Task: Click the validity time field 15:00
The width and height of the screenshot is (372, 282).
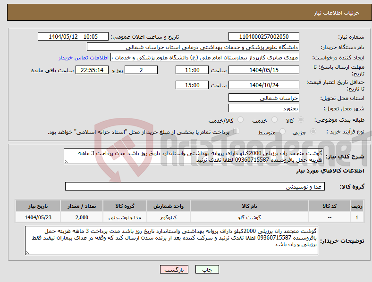Action: (x=192, y=85)
